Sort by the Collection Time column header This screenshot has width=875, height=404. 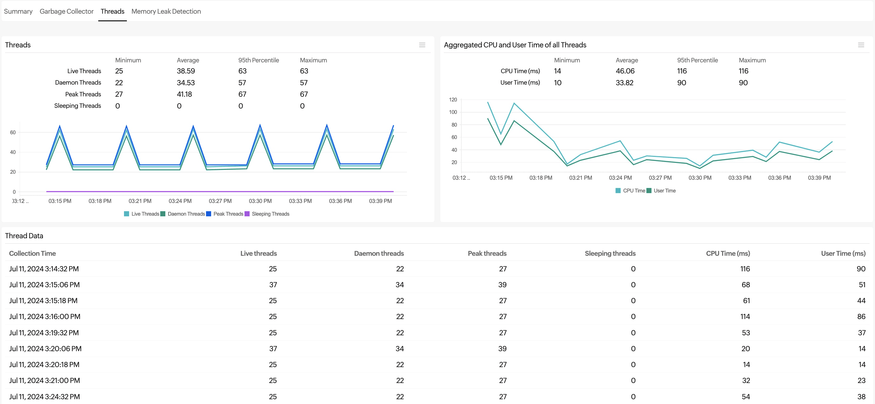pyautogui.click(x=32, y=253)
